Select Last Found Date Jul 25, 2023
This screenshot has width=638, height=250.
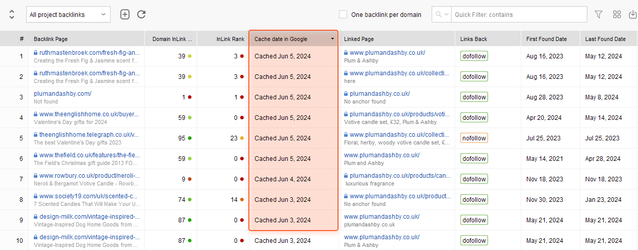pos(602,138)
